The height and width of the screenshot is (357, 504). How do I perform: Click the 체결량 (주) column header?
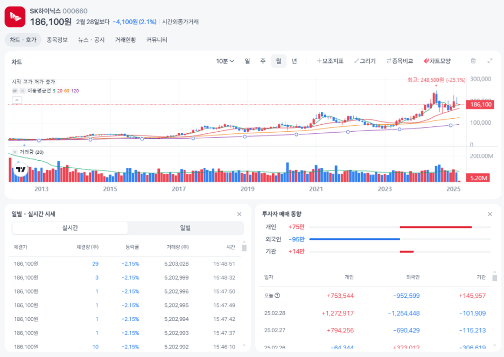87,247
